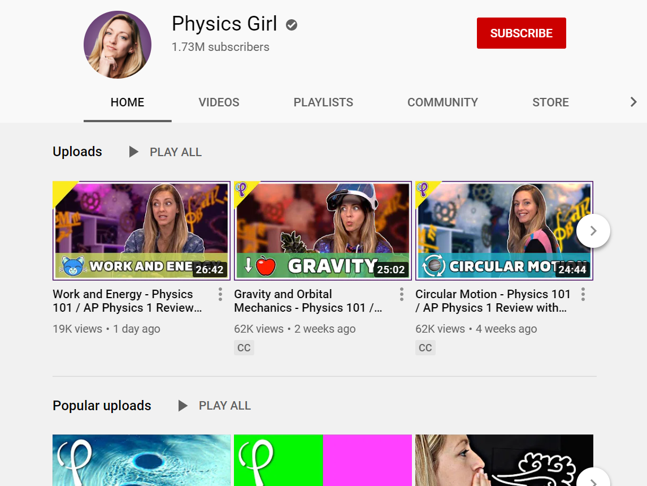
Task: Open options menu for Circular Motion
Action: click(583, 294)
